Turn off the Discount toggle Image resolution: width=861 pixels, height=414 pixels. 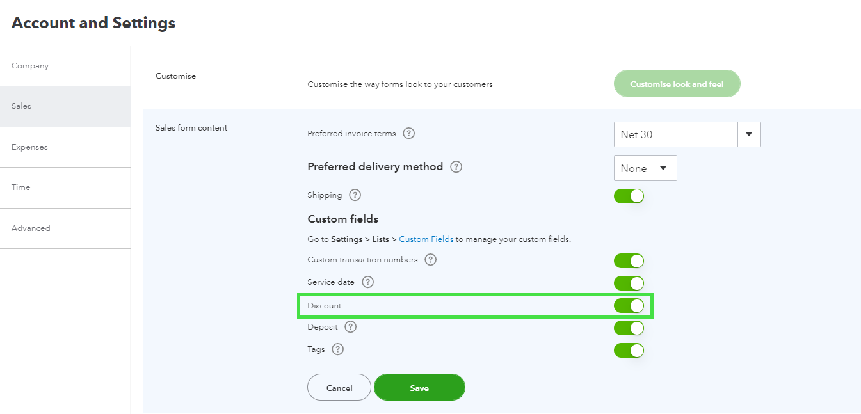(629, 306)
